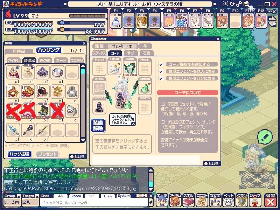The height and width of the screenshot is (210, 280).
Task: Click chat log scroll-up arrow
Action: click(151, 170)
